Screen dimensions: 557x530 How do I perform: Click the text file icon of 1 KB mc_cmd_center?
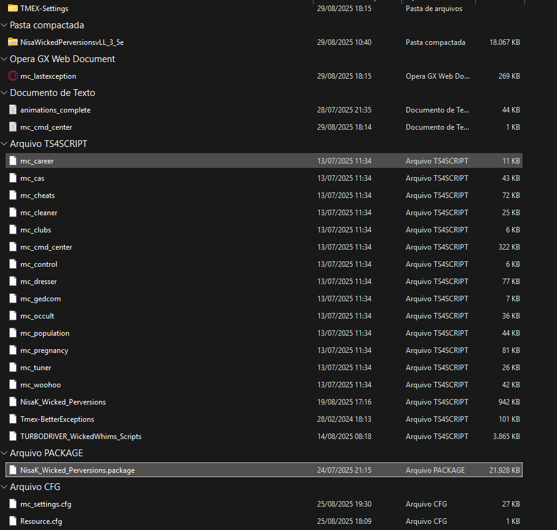[13, 127]
